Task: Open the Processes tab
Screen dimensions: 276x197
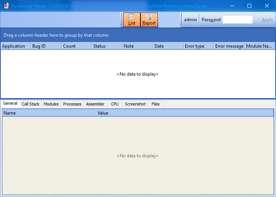Action: 72,104
